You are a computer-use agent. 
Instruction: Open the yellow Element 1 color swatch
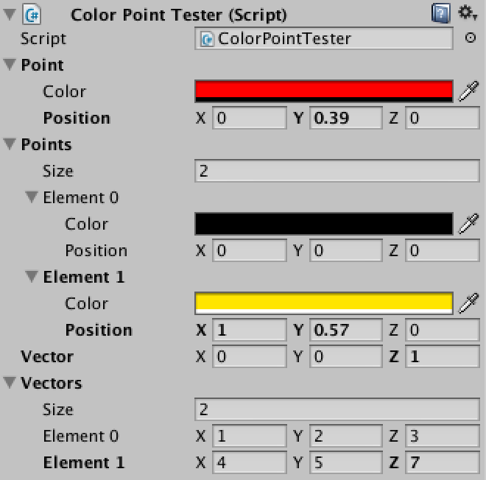(x=323, y=303)
